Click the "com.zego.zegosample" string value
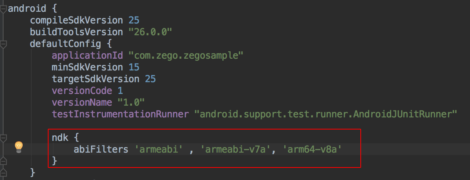 click(189, 56)
